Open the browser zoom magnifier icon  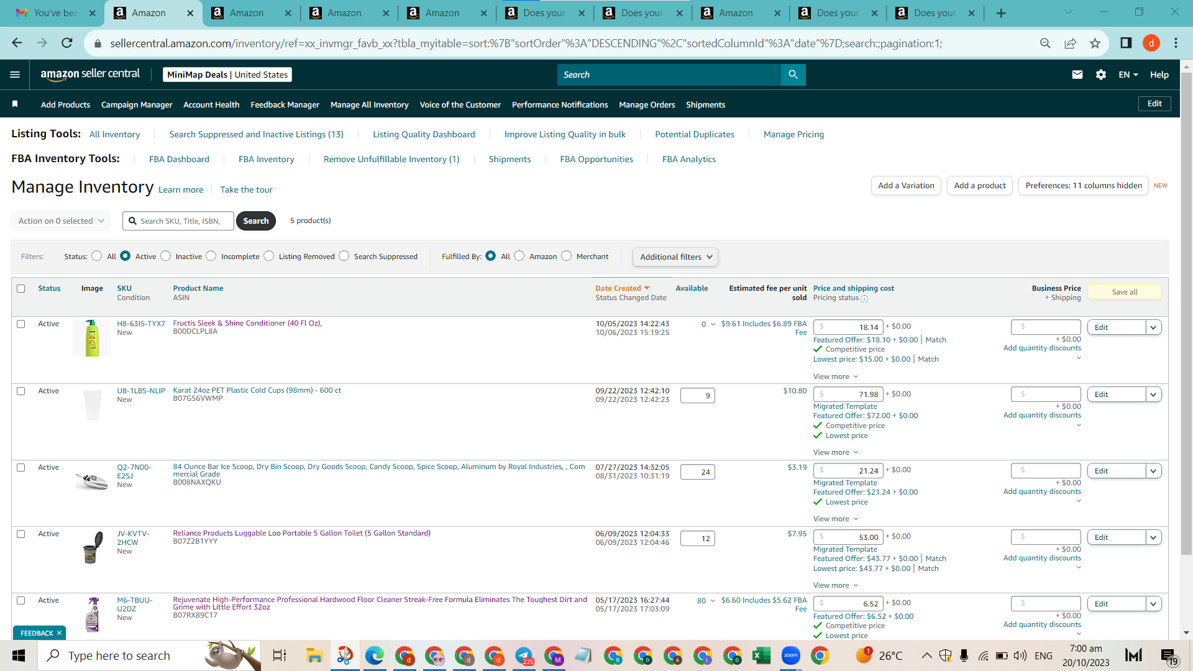[1045, 43]
